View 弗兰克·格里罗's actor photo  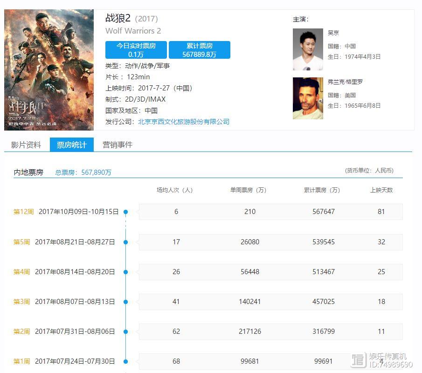[308, 98]
